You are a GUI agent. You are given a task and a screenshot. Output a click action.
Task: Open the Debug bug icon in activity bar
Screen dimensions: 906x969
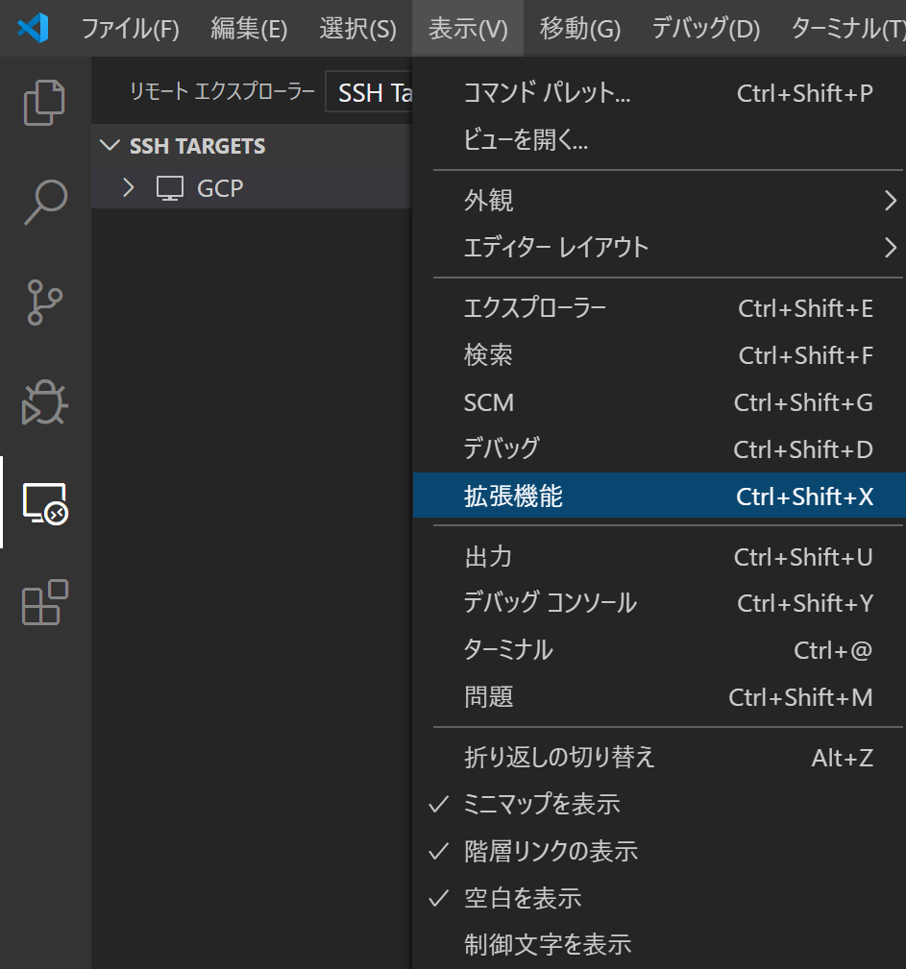pos(44,402)
